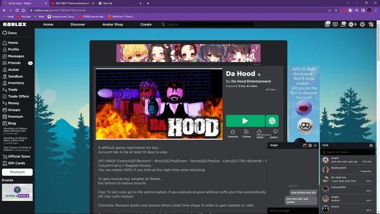
Task: Click the Angel chat message input
Action: pos(293,210)
